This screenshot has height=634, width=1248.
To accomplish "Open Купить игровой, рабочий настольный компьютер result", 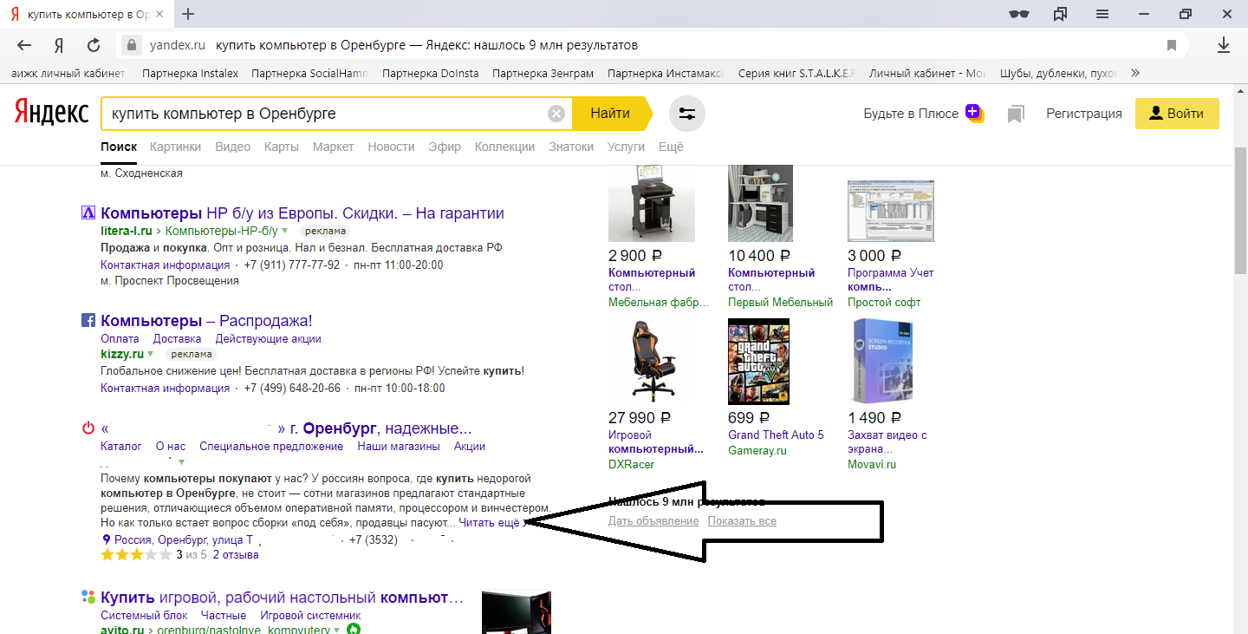I will point(282,598).
